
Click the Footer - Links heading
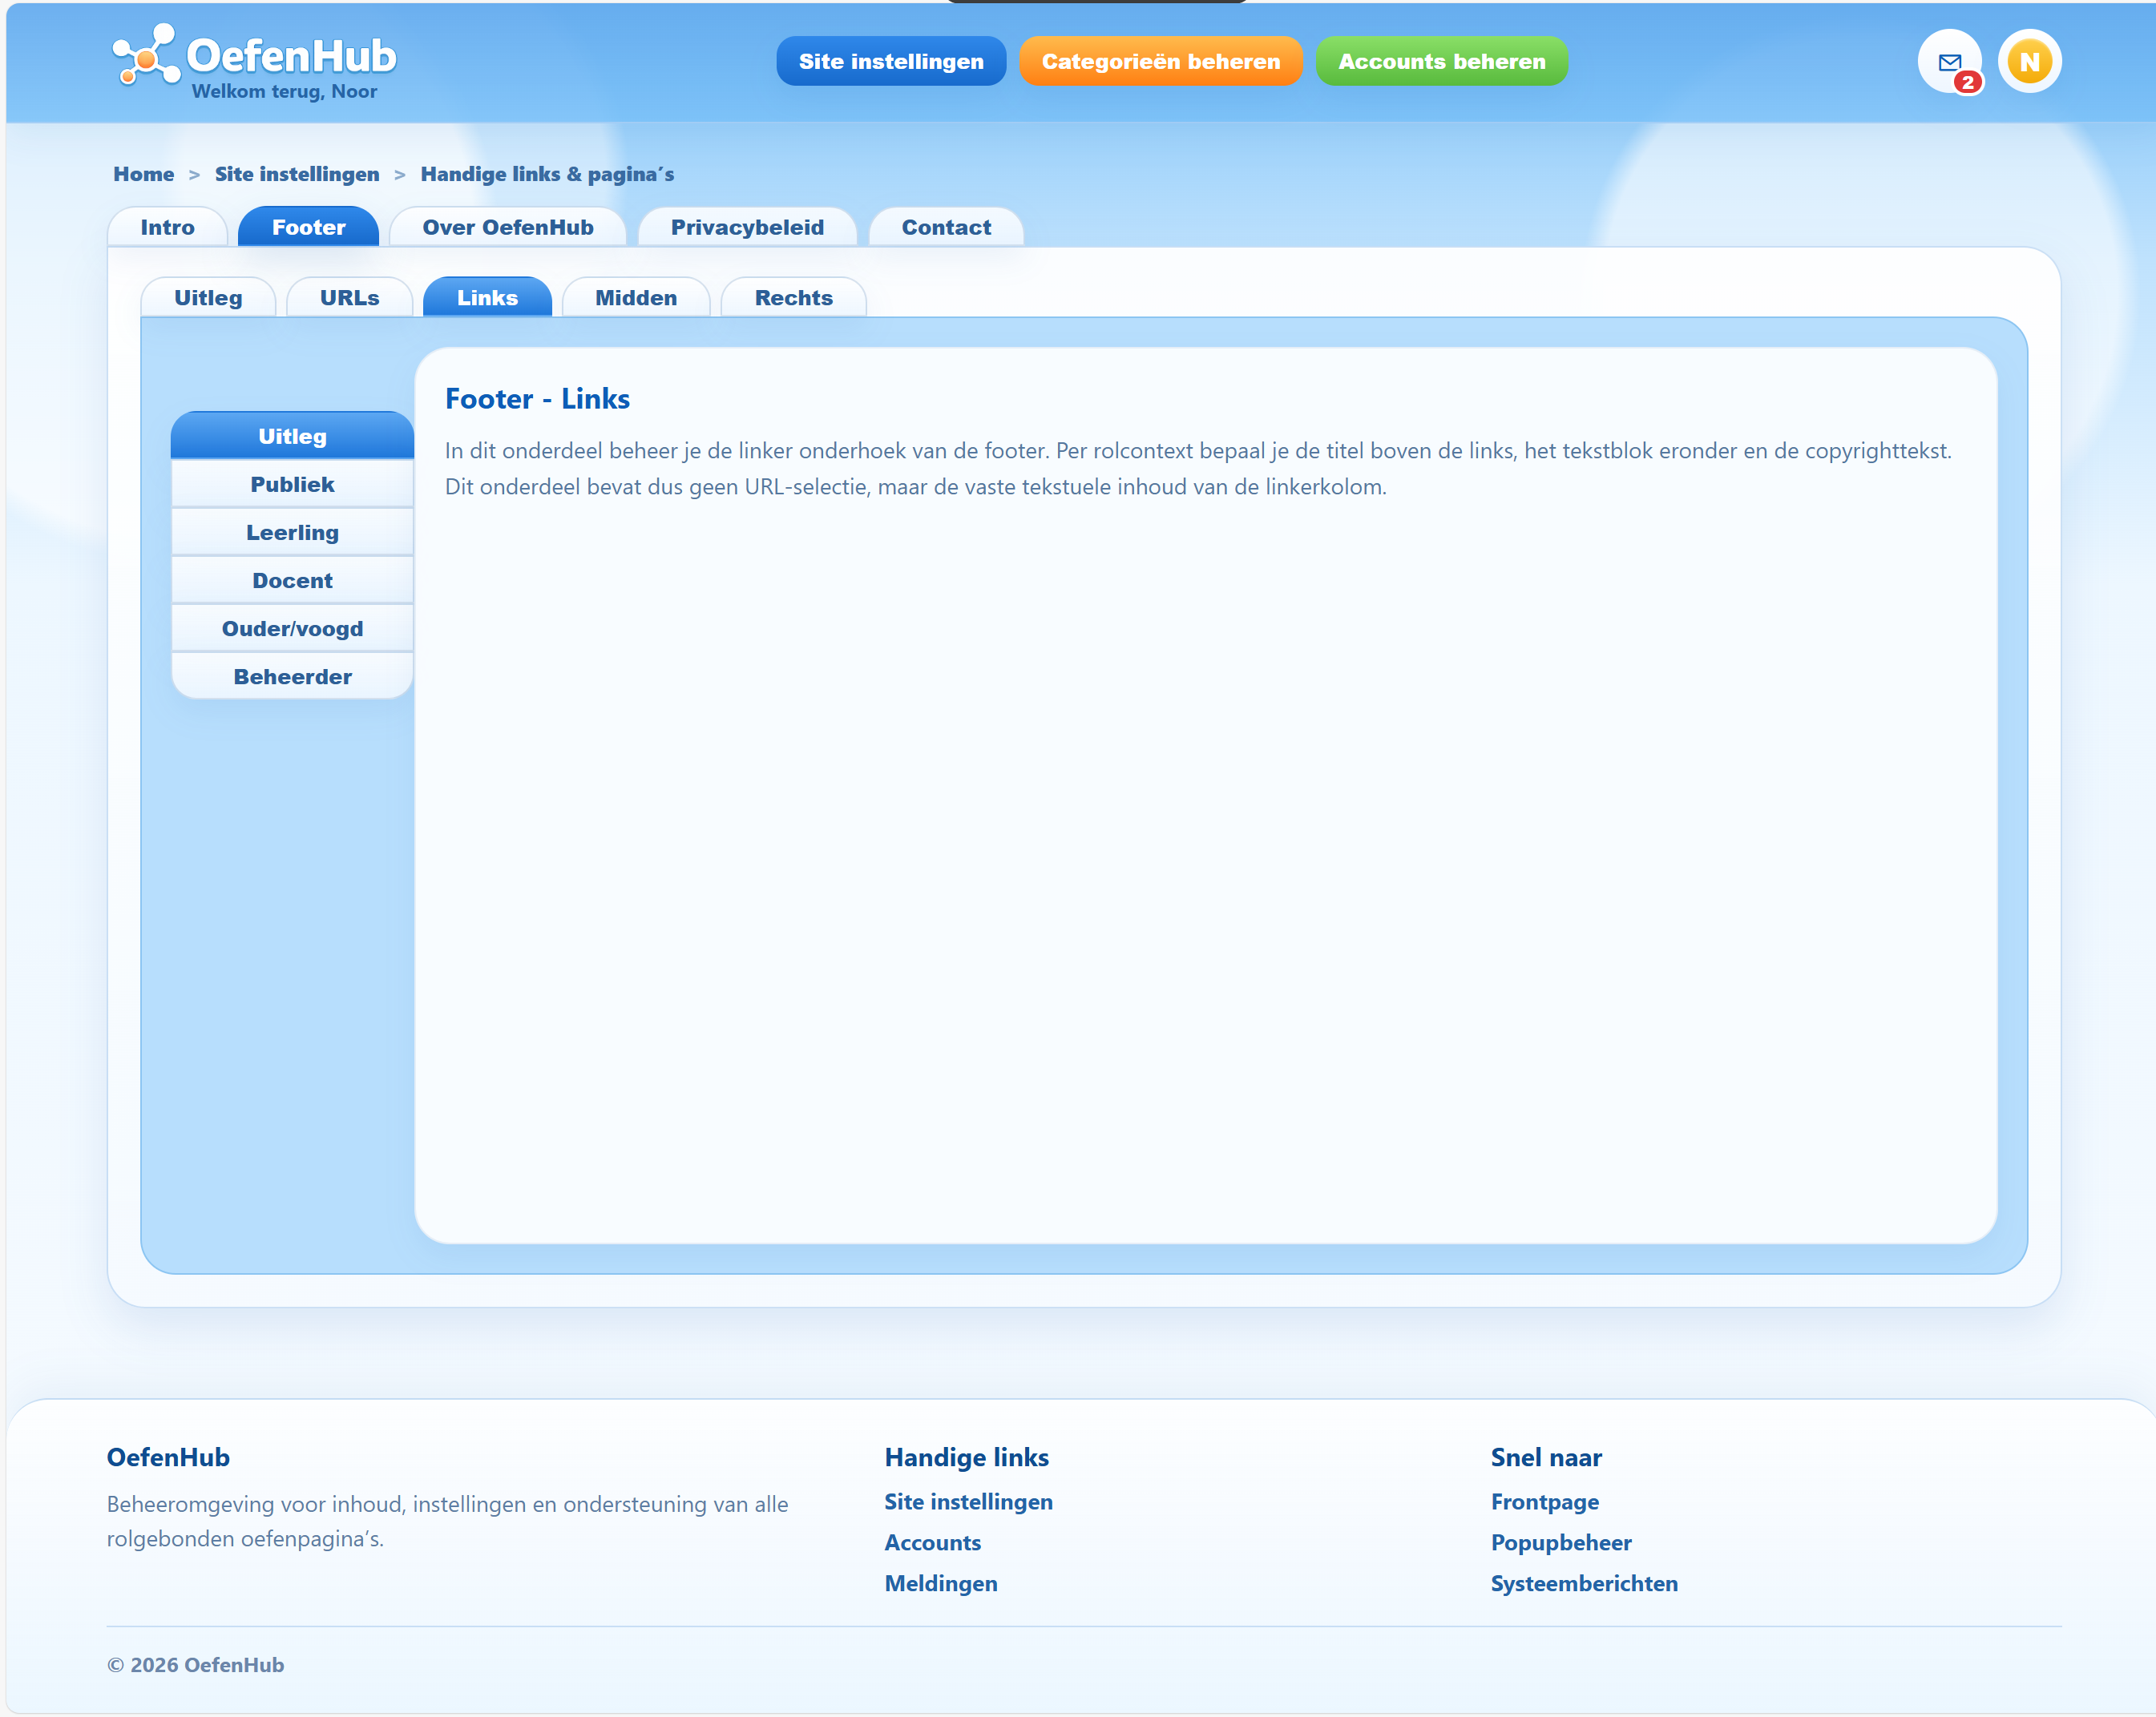pyautogui.click(x=537, y=399)
